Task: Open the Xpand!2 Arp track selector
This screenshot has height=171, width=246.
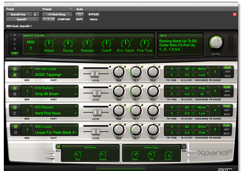Action: click(x=19, y=15)
